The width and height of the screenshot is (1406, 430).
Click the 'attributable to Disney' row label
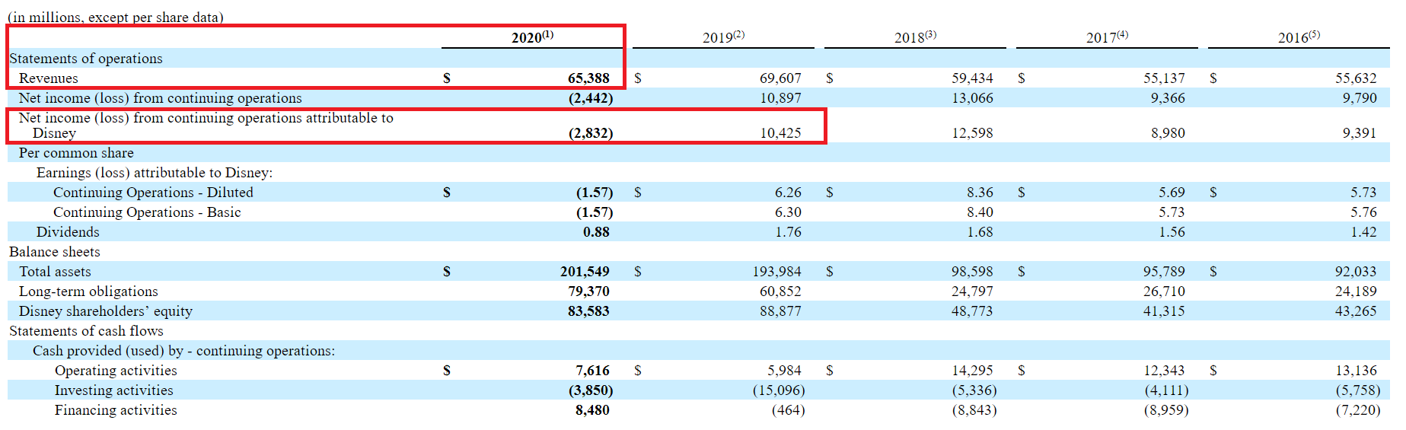pyautogui.click(x=206, y=126)
